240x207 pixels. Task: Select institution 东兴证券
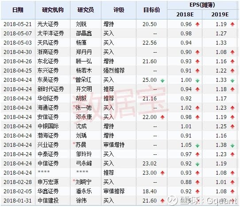click(48, 71)
